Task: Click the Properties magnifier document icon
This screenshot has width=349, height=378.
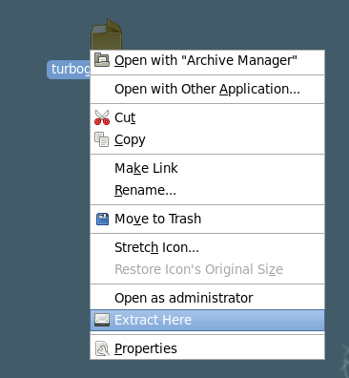Action: (102, 348)
